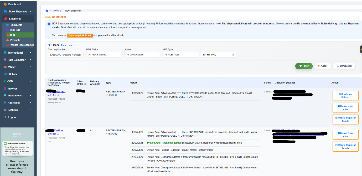
Task: Click the delivery attempts value 6
Action: pyautogui.click(x=91, y=131)
